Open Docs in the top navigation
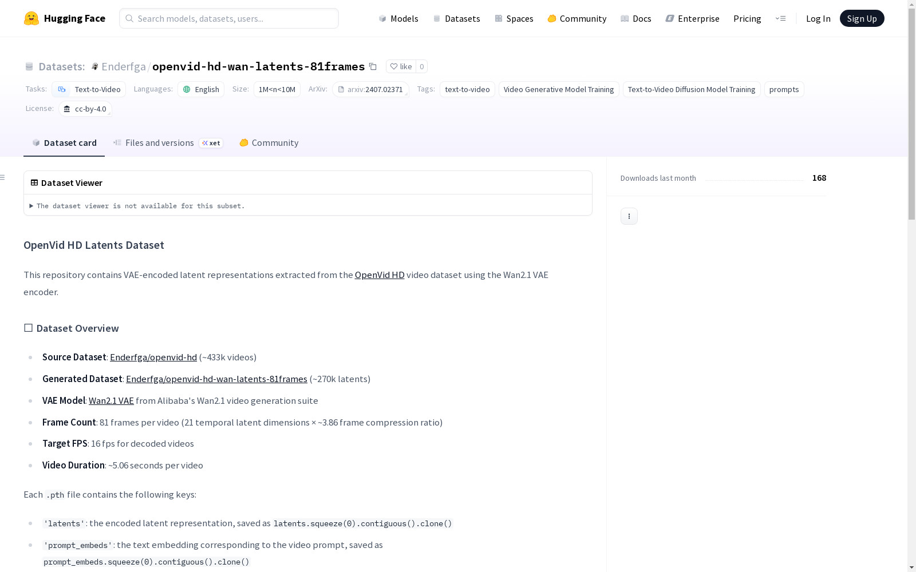The image size is (916, 572). [x=636, y=18]
